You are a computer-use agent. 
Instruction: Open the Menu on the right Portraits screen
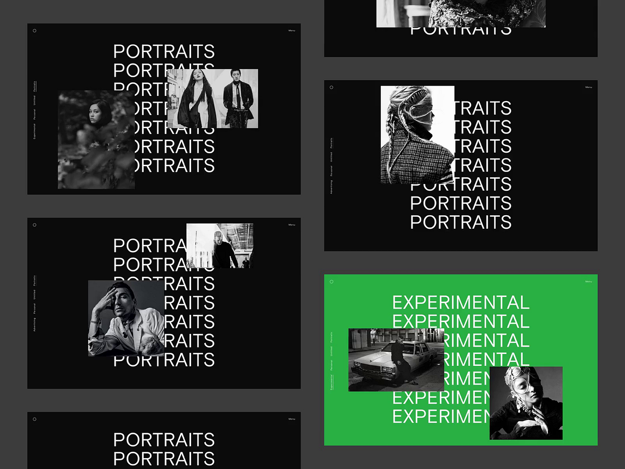pos(589,87)
